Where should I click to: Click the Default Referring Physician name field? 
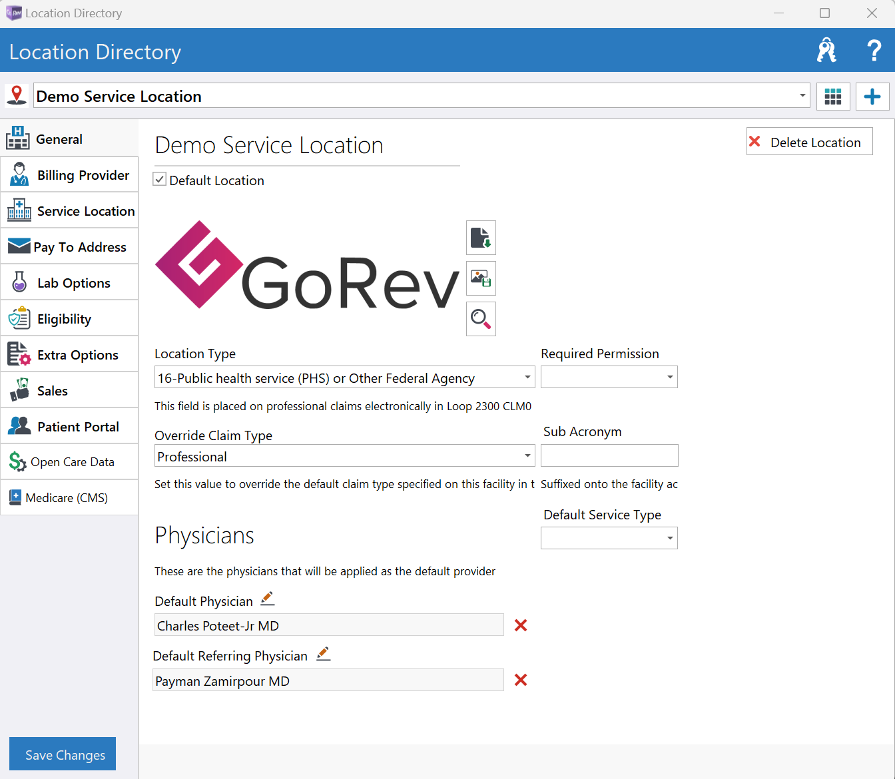(x=328, y=680)
